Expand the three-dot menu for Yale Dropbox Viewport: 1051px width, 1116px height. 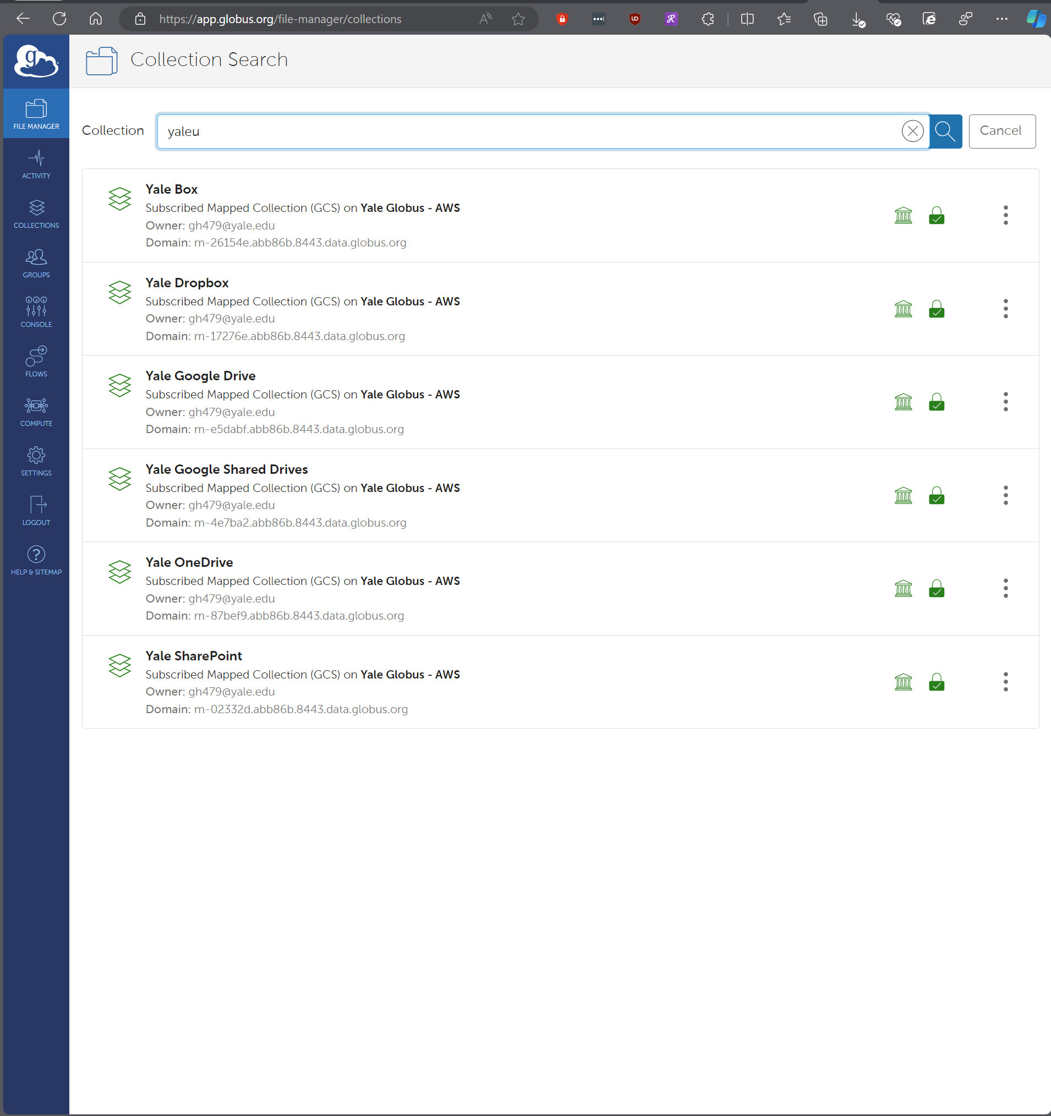[x=1005, y=309]
